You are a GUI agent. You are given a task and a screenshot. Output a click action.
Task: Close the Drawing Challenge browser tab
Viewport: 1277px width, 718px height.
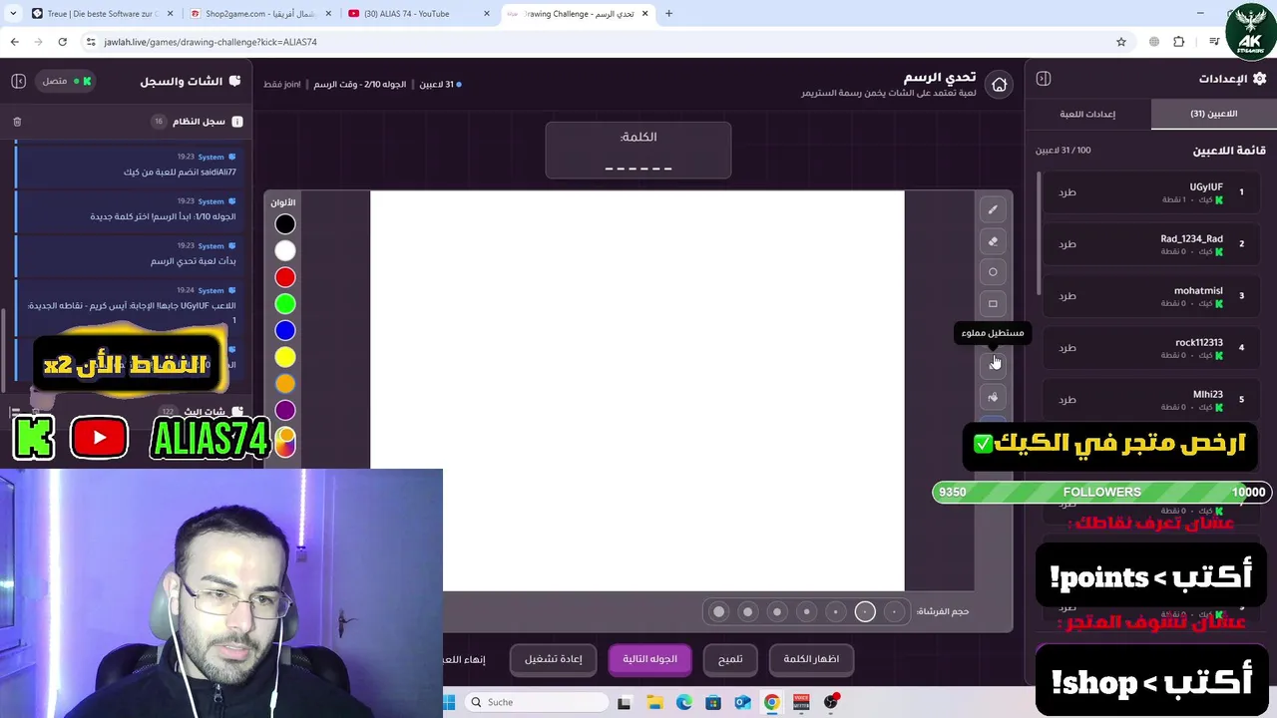[644, 14]
